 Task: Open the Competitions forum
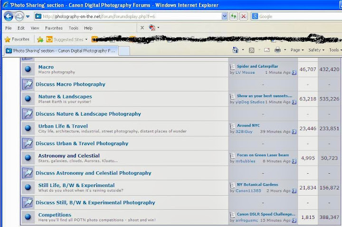[x=55, y=215]
